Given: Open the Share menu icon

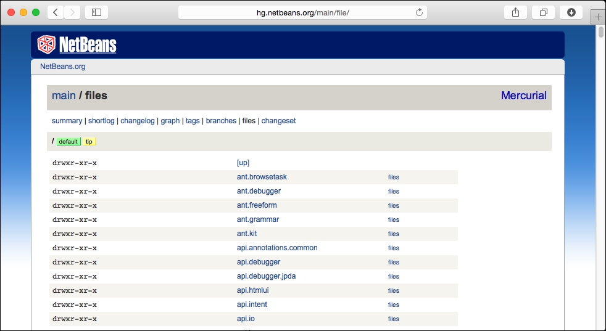Looking at the screenshot, I should (515, 12).
